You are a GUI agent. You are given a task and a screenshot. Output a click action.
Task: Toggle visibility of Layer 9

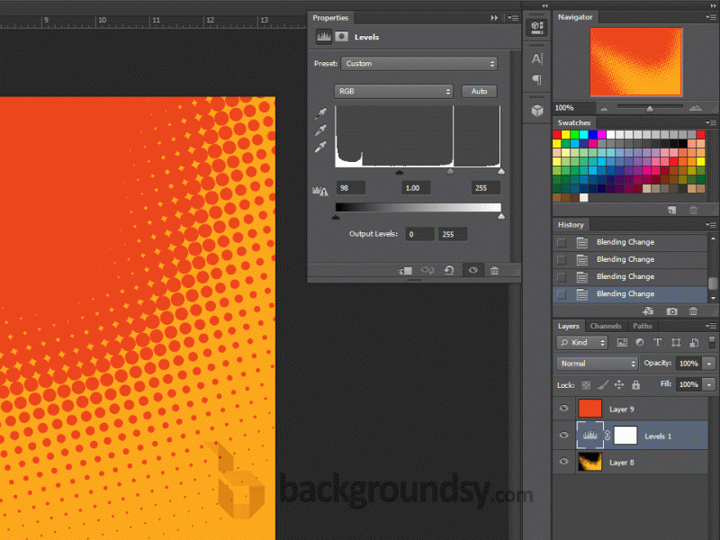(x=563, y=409)
